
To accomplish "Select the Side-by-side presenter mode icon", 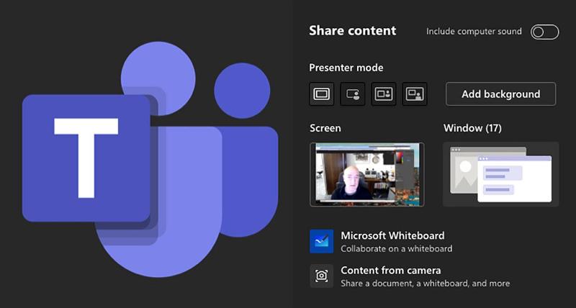I will 384,94.
